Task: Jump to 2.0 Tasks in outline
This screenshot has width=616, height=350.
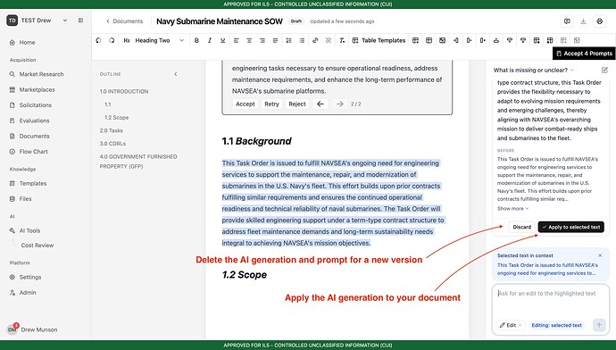Action: 112,130
